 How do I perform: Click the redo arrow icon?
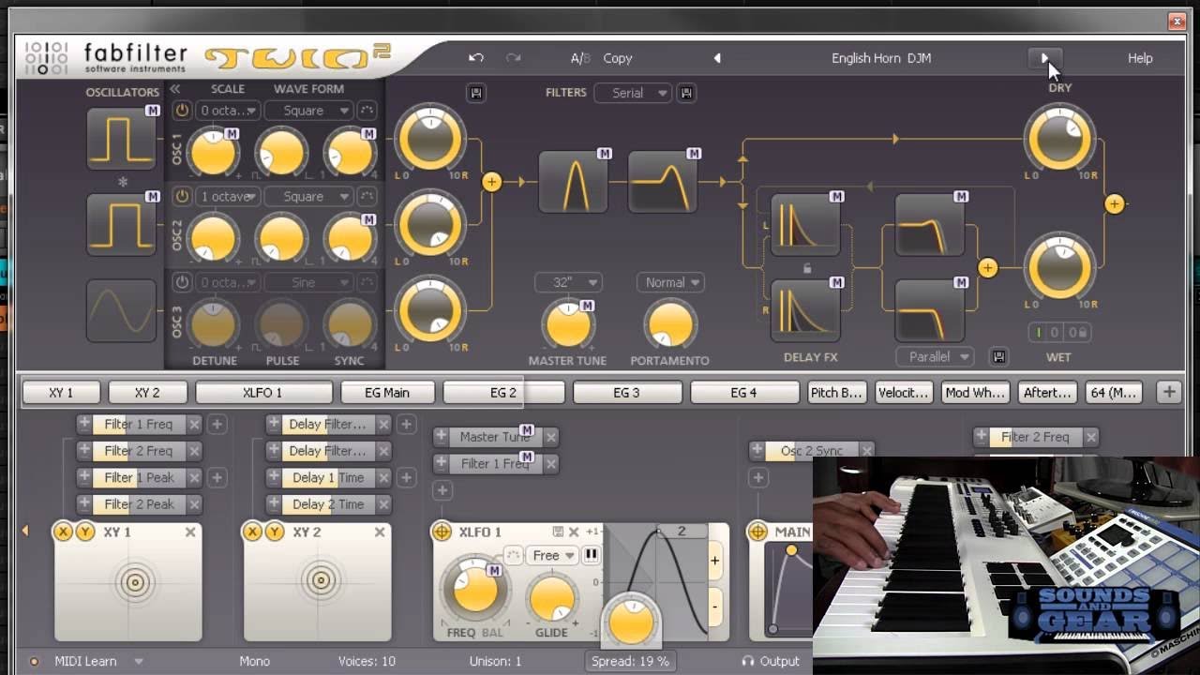[513, 58]
